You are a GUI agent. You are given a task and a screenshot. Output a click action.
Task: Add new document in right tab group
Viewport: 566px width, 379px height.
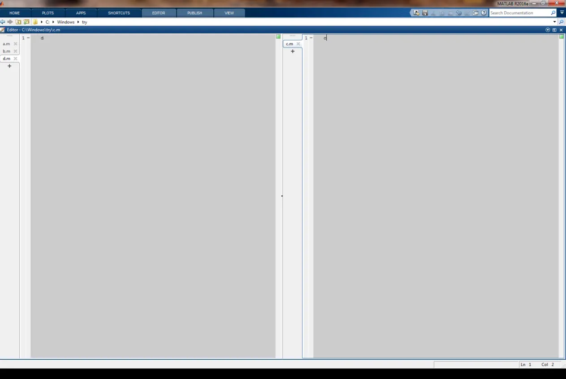tap(293, 51)
